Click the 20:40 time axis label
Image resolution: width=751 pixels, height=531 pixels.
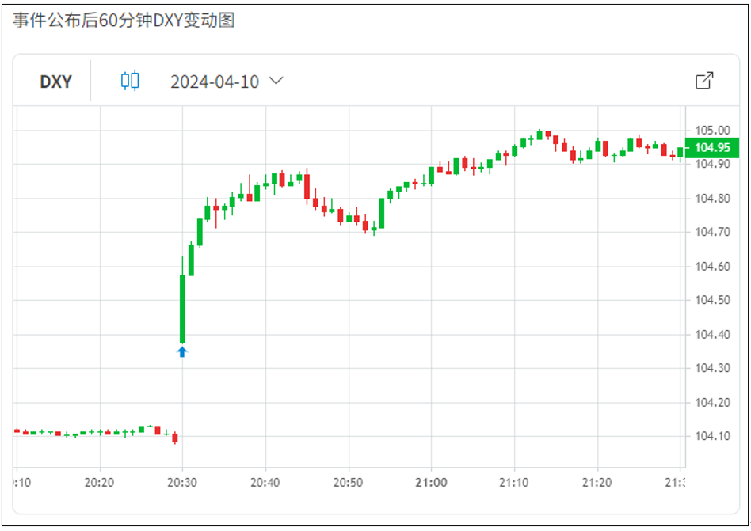click(x=265, y=482)
